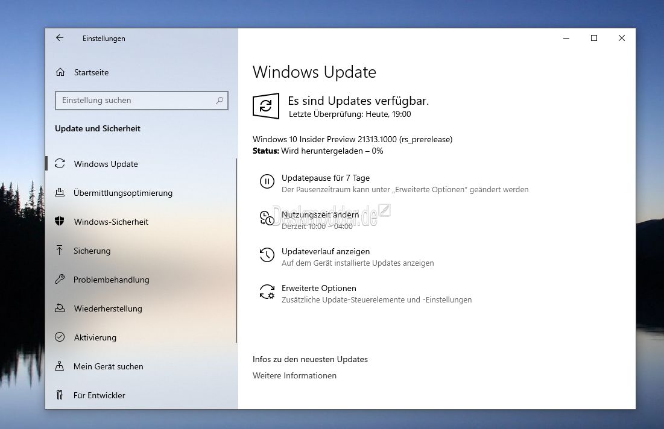Minimize the Einstellungen window
Screen dimensions: 664x429
(566, 38)
